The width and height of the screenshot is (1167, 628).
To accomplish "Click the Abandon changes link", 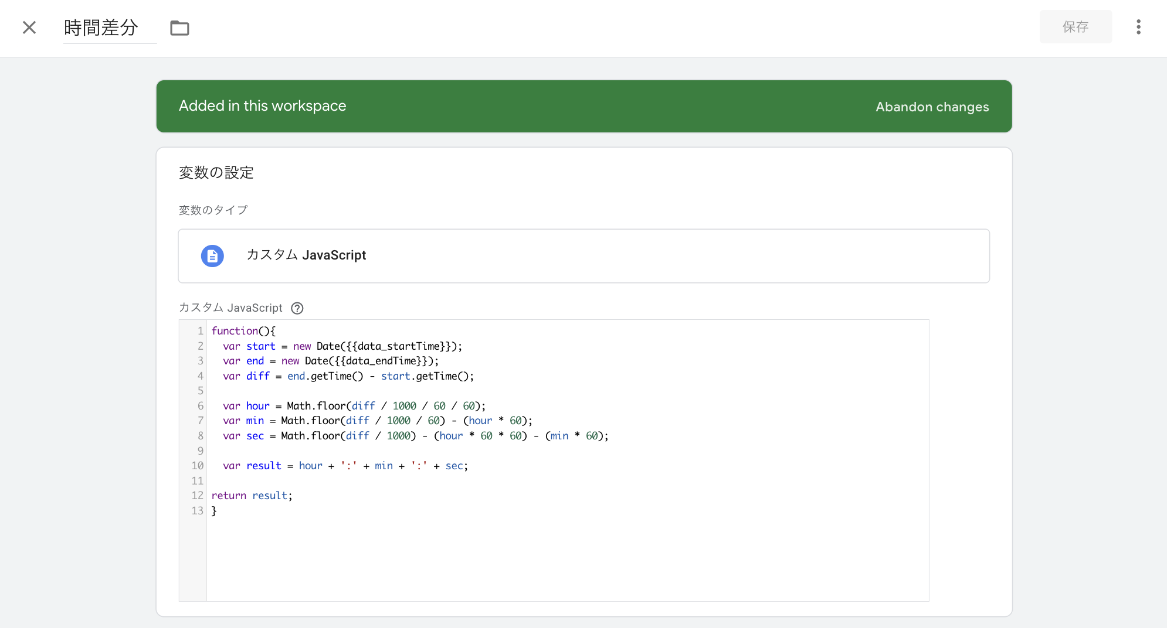I will (932, 107).
